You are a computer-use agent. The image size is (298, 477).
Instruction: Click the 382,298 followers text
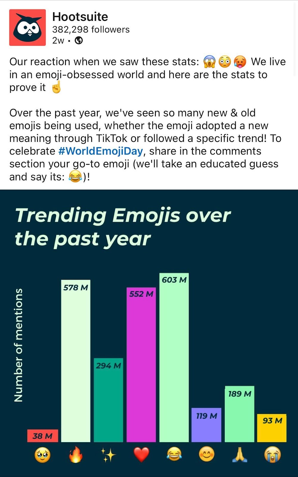pos(91,30)
